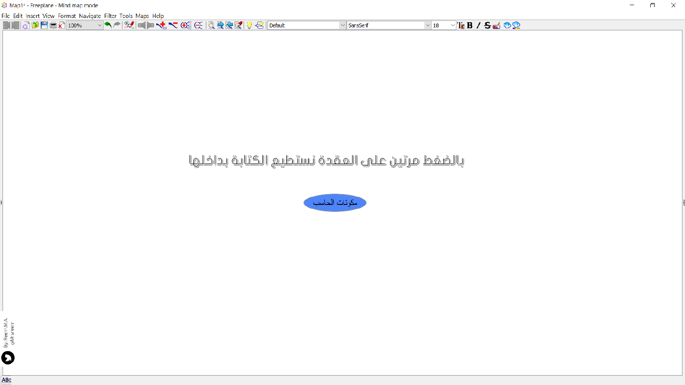Click the unfold one level icon
The image size is (685, 385).
(186, 26)
